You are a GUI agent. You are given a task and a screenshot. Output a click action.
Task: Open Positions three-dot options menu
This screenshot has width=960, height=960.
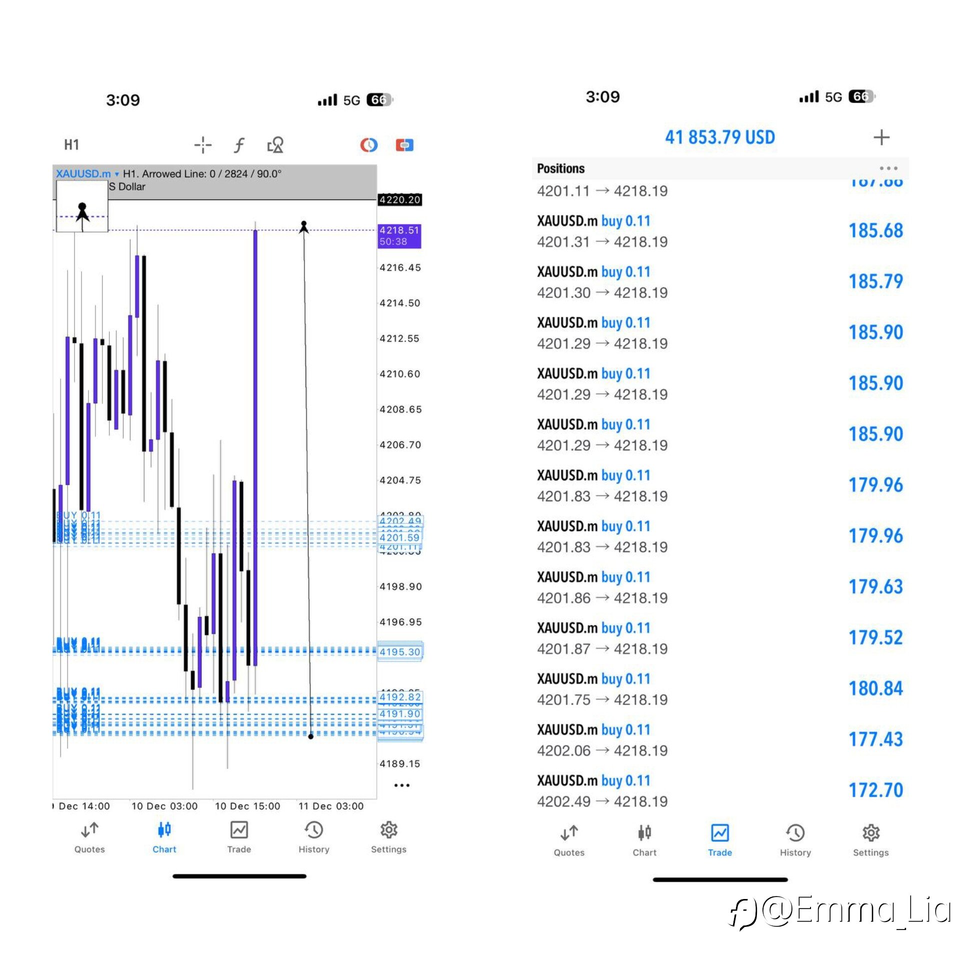[x=888, y=168]
